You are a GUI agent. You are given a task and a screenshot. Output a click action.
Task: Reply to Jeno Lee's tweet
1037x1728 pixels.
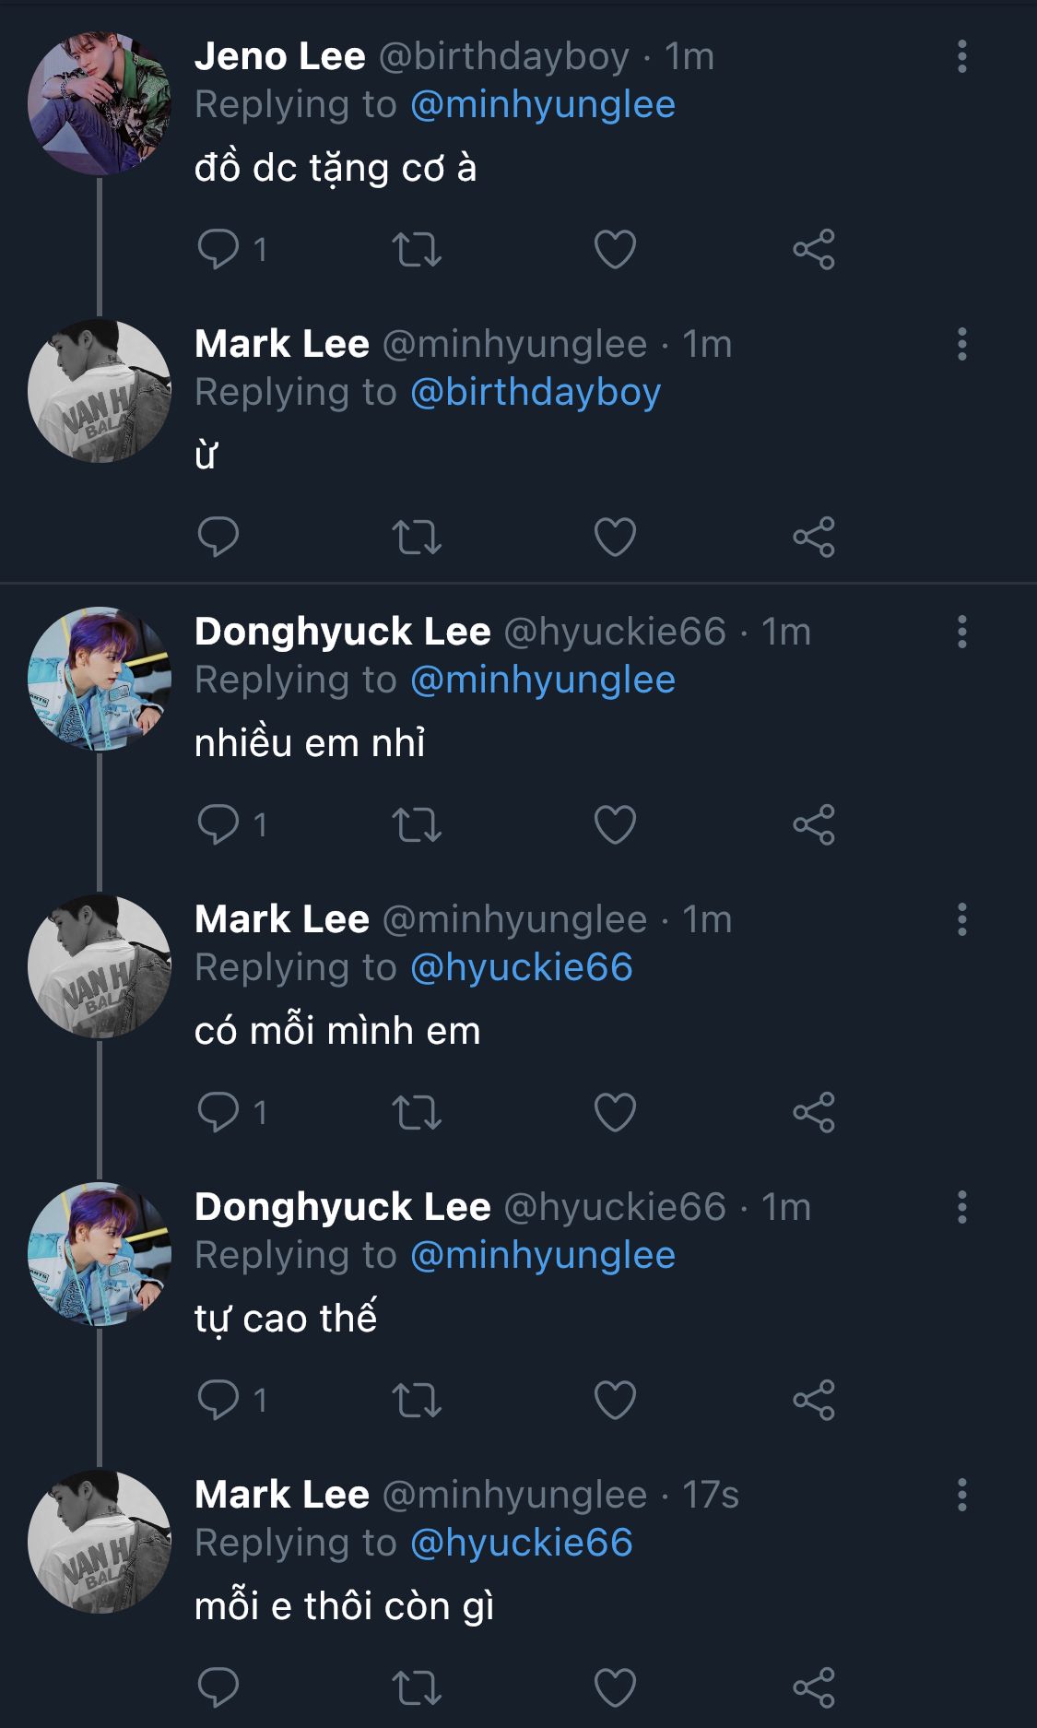coord(218,249)
